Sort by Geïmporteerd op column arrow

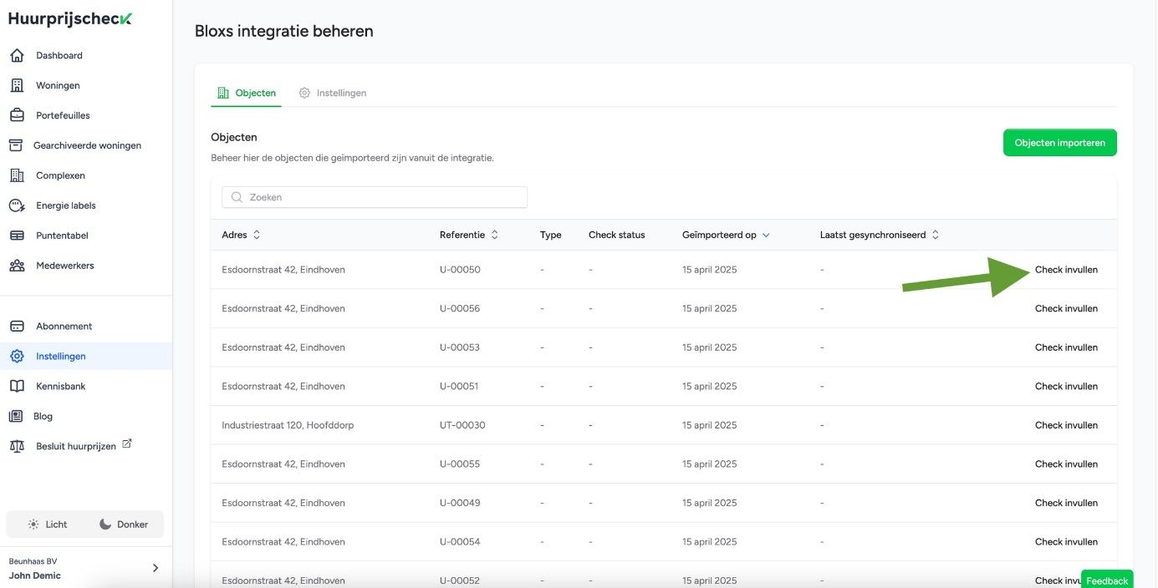[x=766, y=236]
